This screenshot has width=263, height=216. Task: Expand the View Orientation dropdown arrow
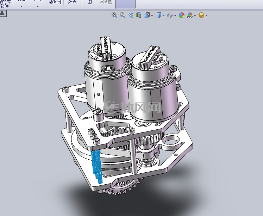152,16
